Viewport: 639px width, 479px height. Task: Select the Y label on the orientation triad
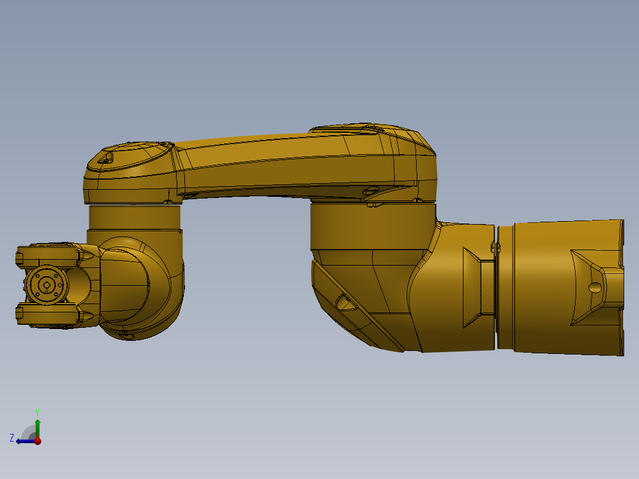click(x=37, y=411)
